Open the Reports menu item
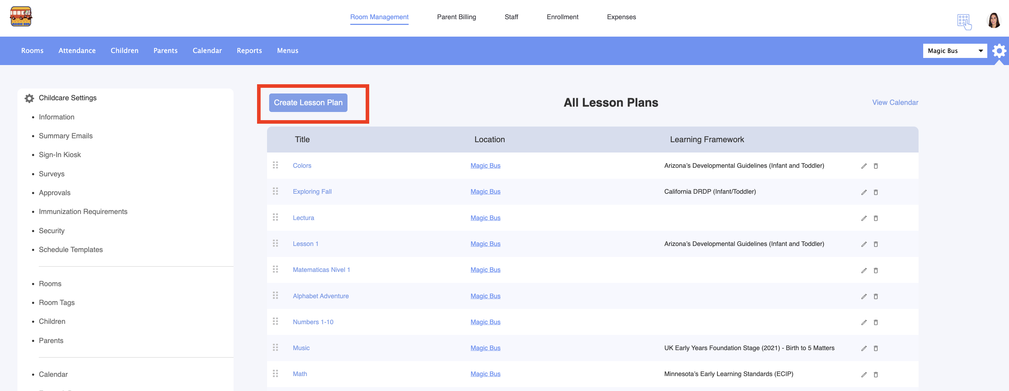This screenshot has width=1009, height=391. click(249, 50)
